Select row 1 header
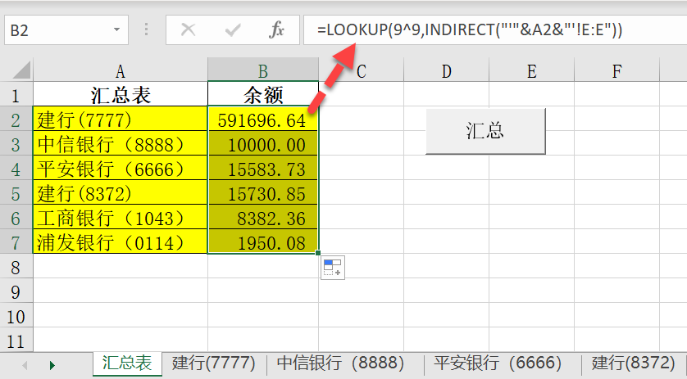 point(16,94)
